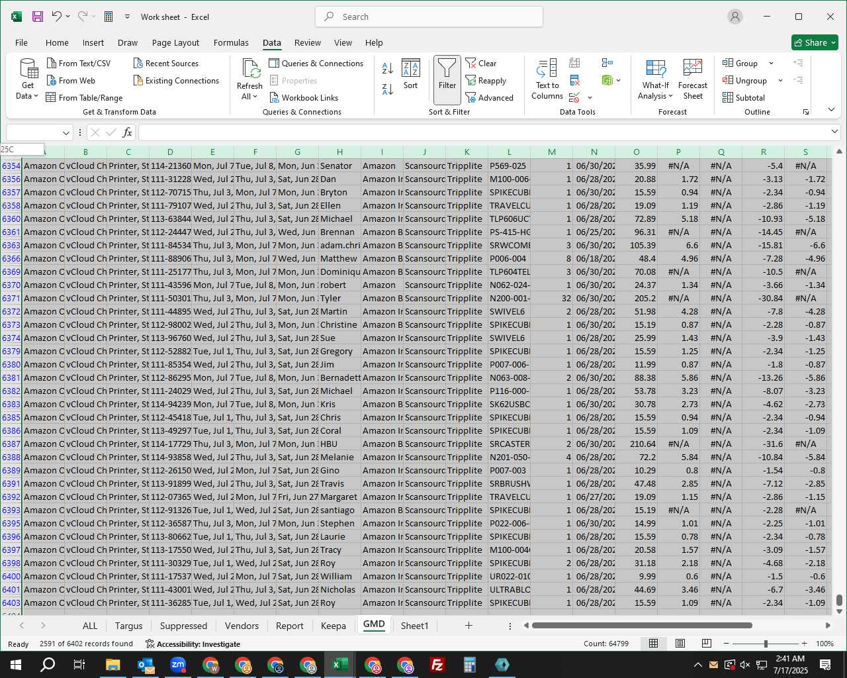
Task: Sort Z to A descending
Action: 388,88
